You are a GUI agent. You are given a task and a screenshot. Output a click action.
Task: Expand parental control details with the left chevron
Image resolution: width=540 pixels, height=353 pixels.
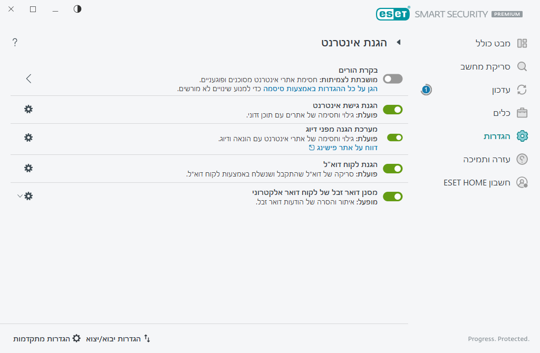point(28,78)
